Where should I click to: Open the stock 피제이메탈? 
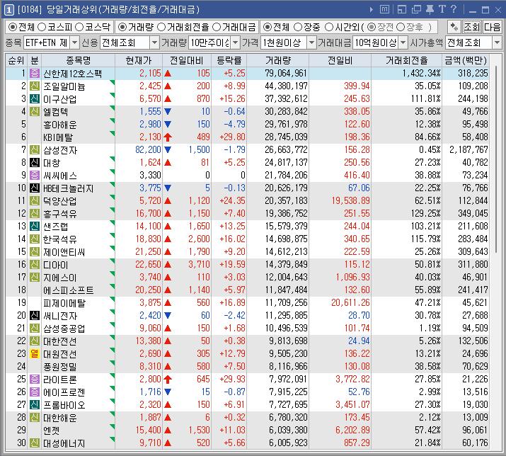pyautogui.click(x=64, y=303)
